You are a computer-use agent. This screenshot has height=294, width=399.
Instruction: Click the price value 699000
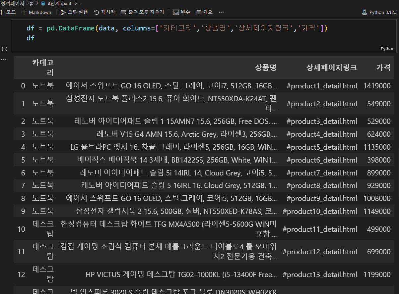coord(379,252)
